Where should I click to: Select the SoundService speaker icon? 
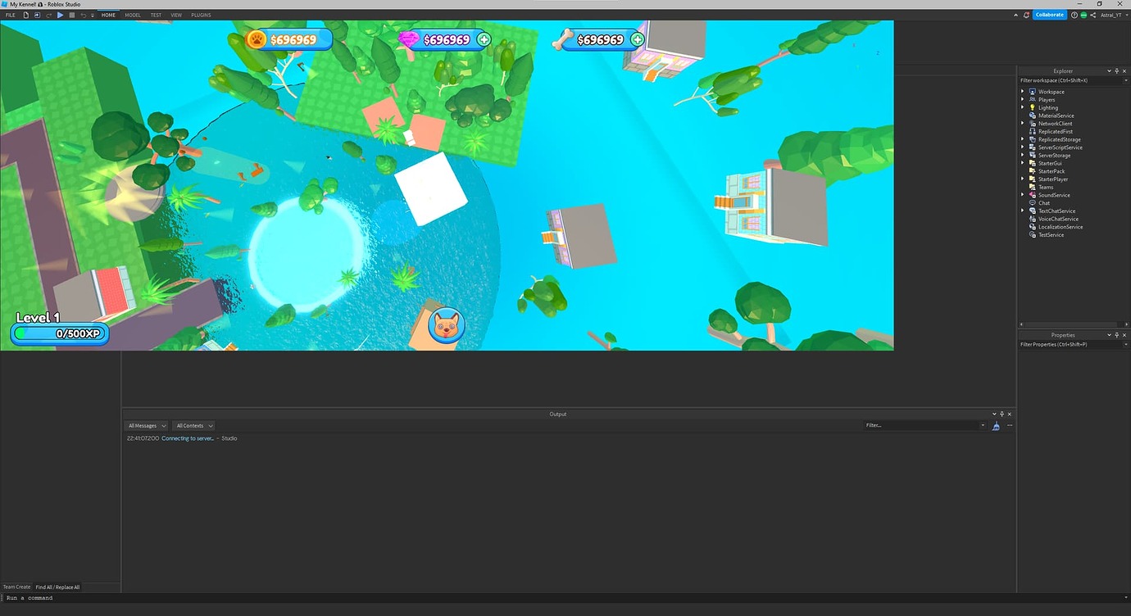tap(1032, 195)
